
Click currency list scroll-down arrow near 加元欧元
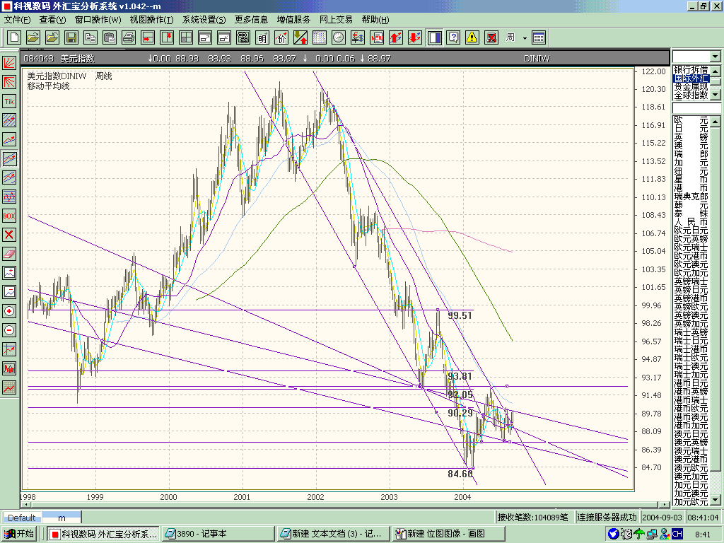pyautogui.click(x=716, y=500)
